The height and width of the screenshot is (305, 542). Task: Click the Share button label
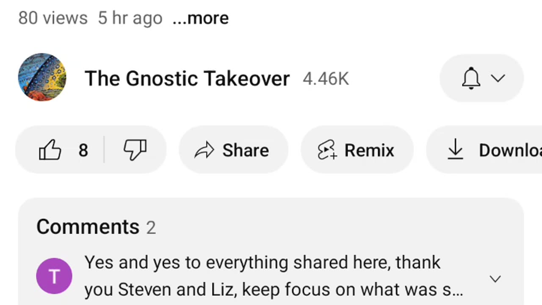click(246, 150)
